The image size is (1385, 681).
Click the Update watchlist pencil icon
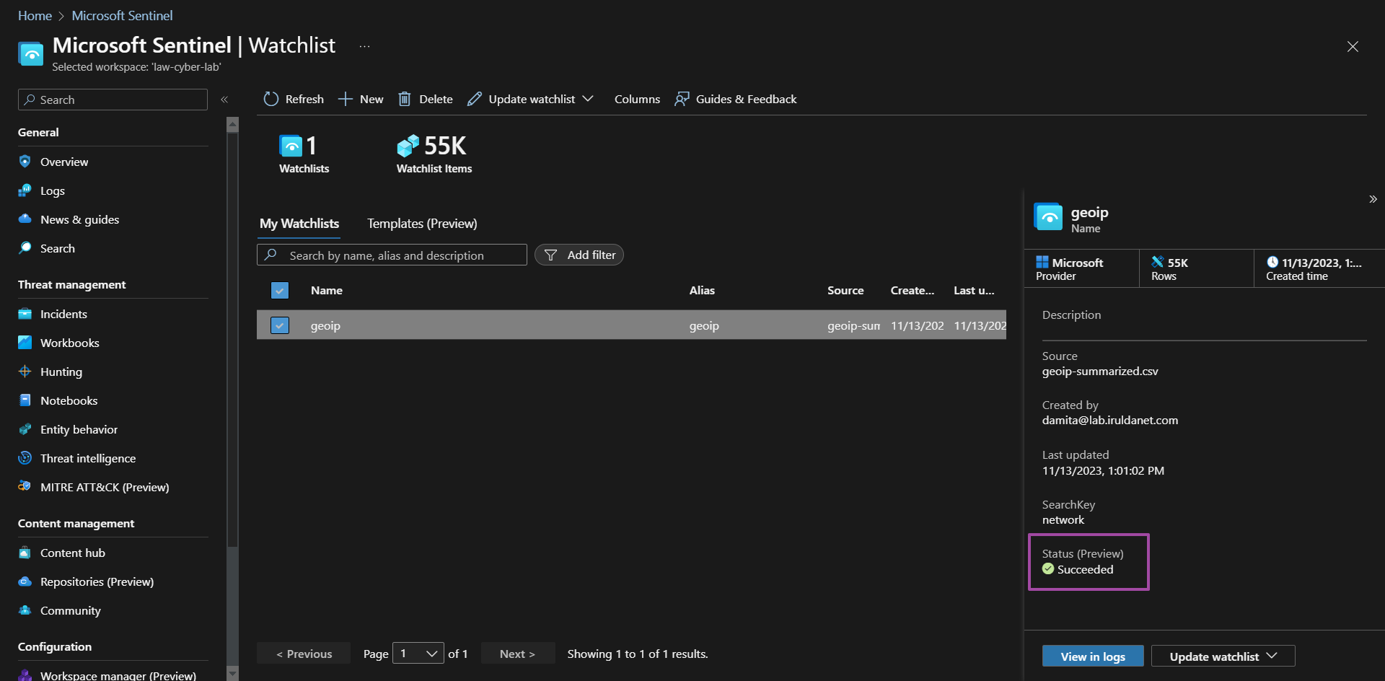[474, 99]
